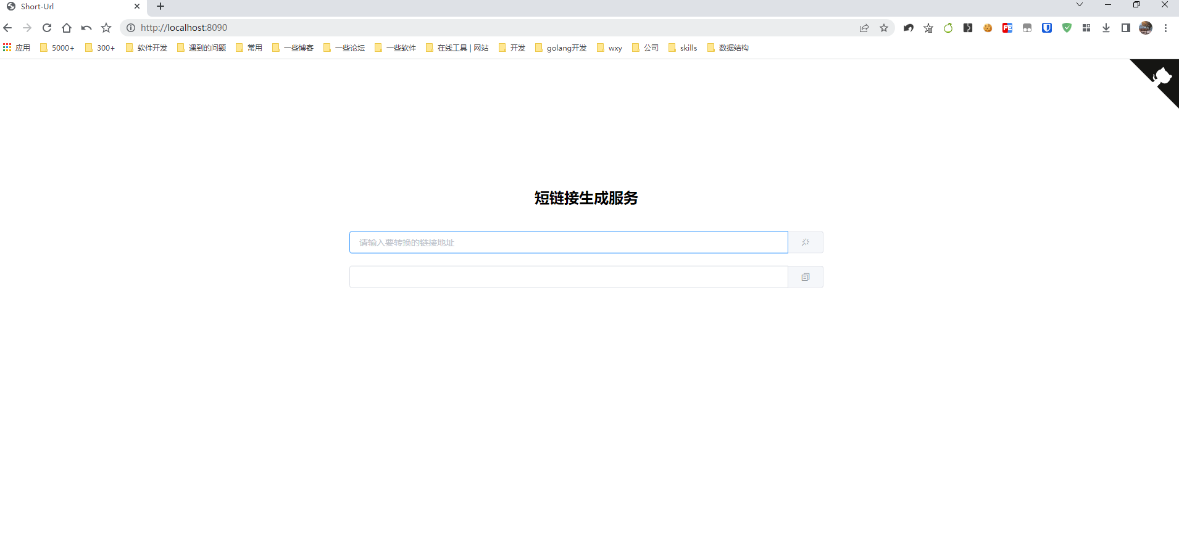Click the 短链接生成服务 heading
Viewport: 1179px width, 548px height.
point(586,198)
